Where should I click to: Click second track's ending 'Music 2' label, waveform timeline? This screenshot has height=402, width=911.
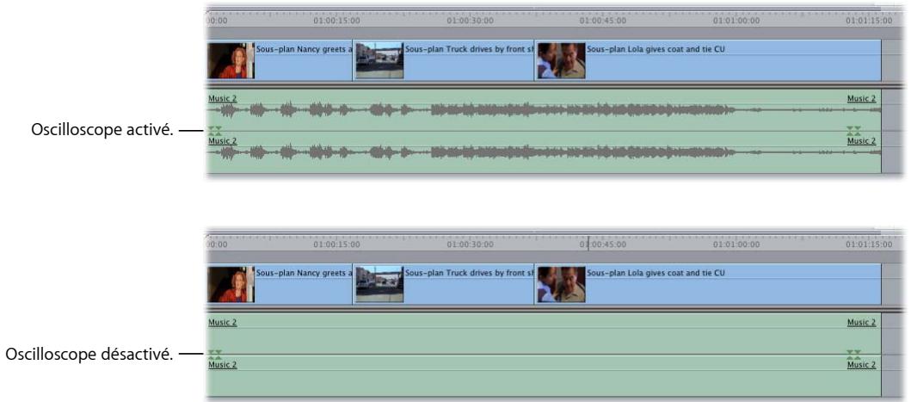[x=861, y=141]
